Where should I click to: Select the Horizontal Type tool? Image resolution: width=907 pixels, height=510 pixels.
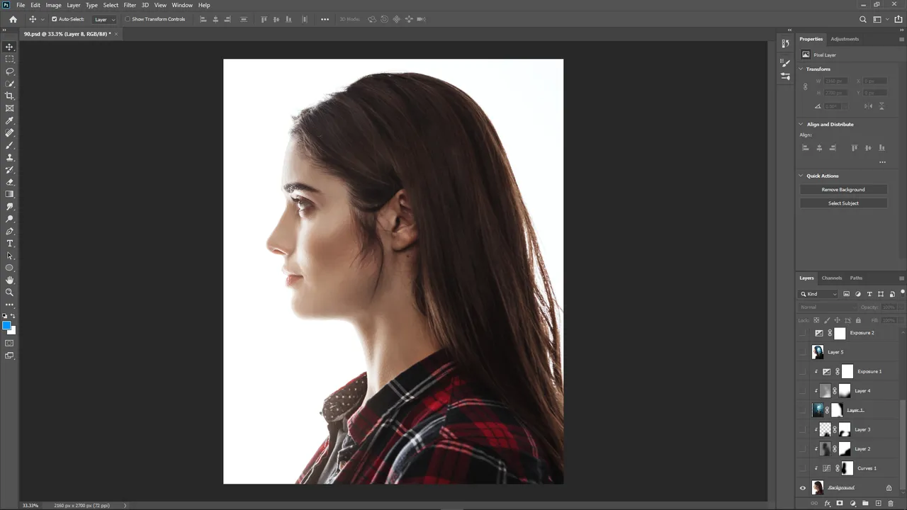click(9, 244)
